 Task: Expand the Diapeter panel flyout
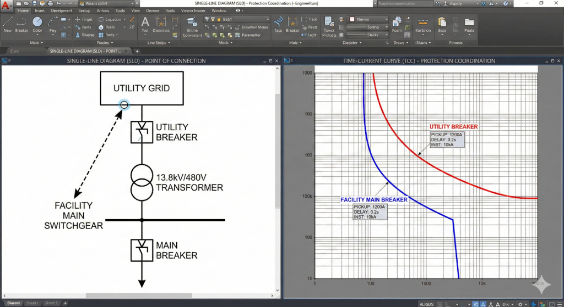click(352, 43)
